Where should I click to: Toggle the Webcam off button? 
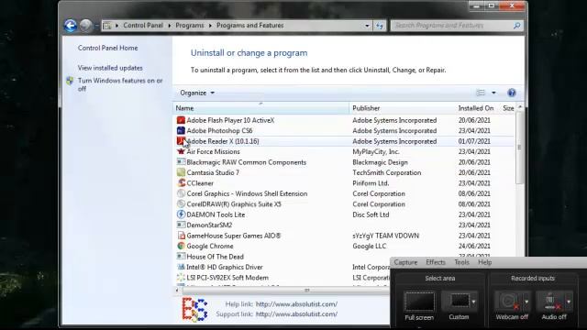point(507,302)
